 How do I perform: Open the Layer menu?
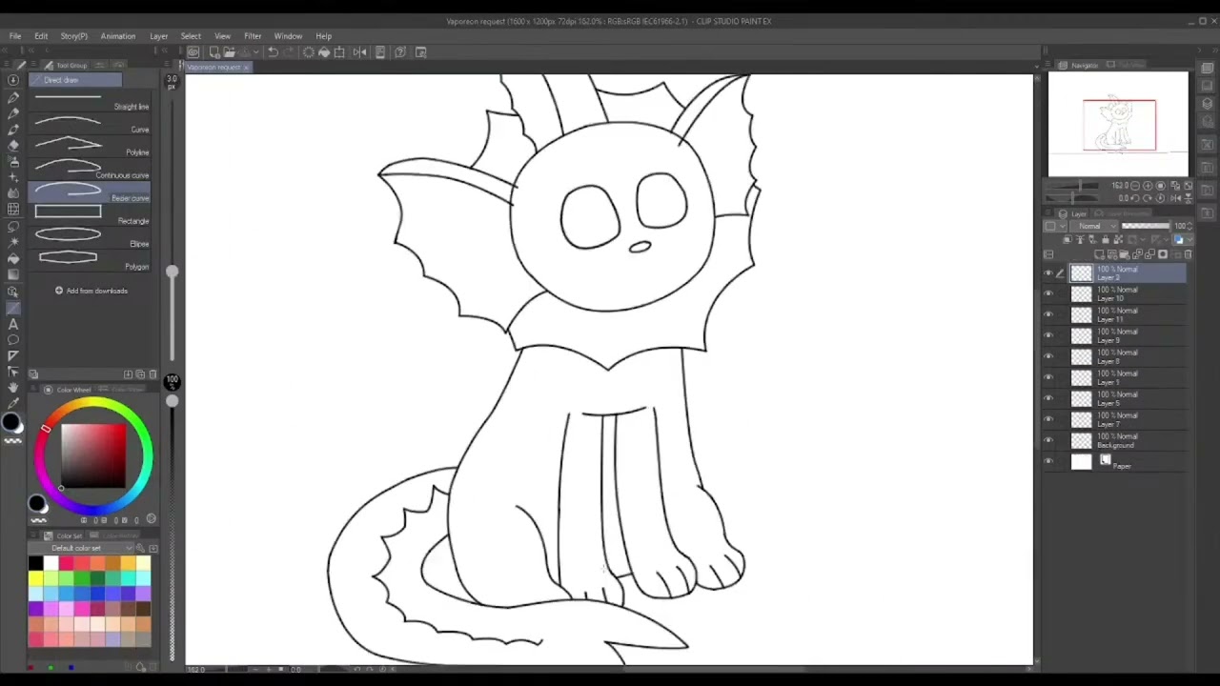(x=159, y=36)
